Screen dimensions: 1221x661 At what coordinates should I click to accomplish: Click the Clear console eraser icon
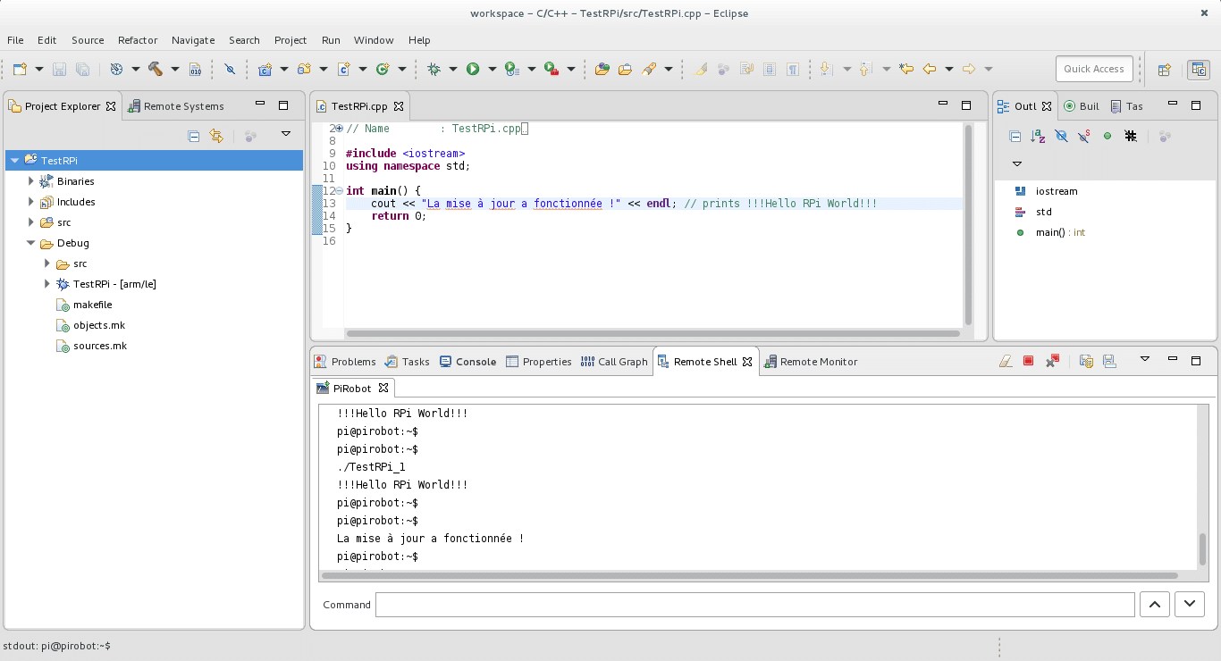tap(1006, 361)
